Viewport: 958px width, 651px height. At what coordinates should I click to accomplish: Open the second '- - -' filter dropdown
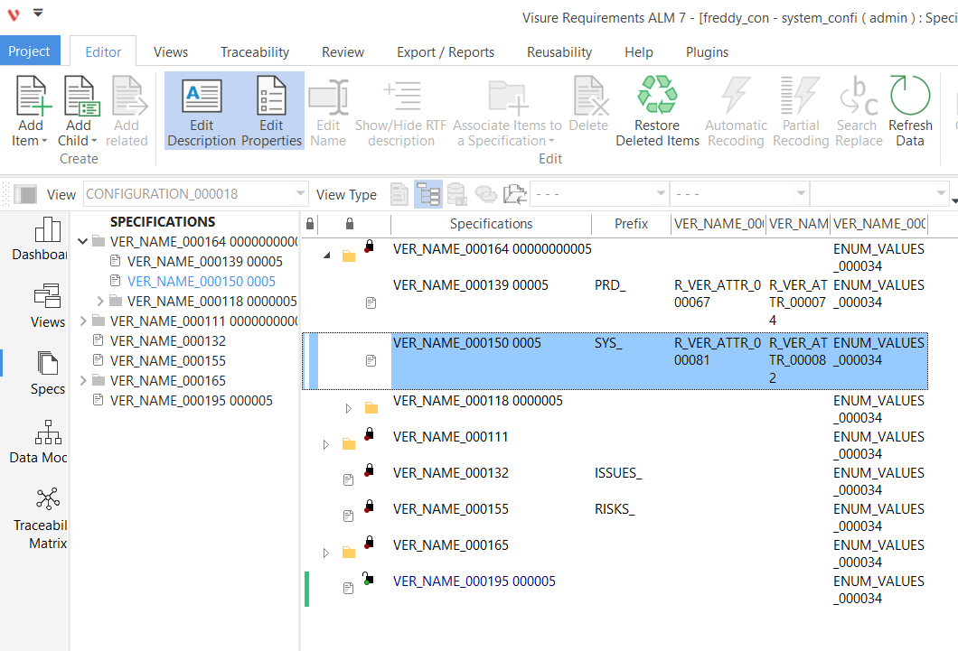(739, 194)
